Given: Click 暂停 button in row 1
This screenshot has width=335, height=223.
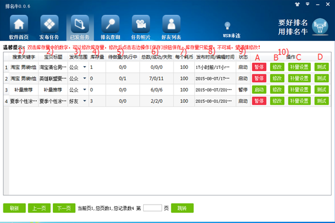Looking at the screenshot, I should [x=259, y=67].
